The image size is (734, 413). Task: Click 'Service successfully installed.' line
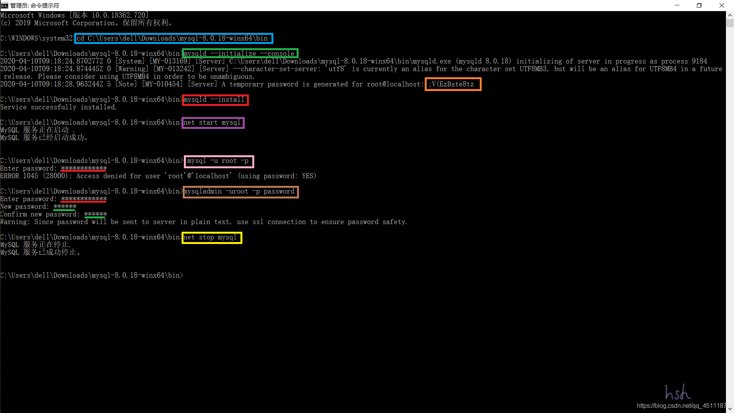point(58,107)
